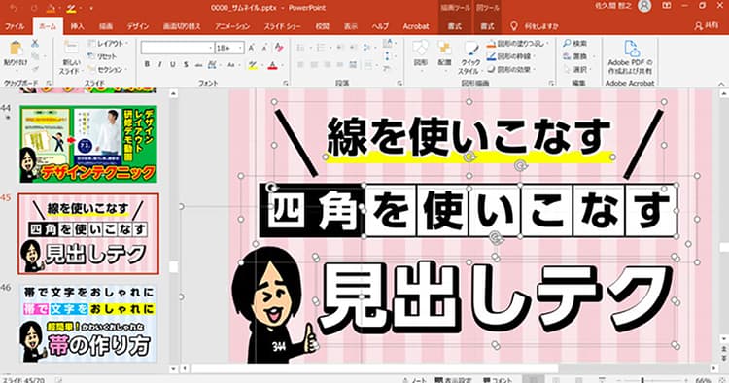This screenshot has height=383, width=729.
Task: Toggle Bold formatting
Action: click(x=147, y=64)
